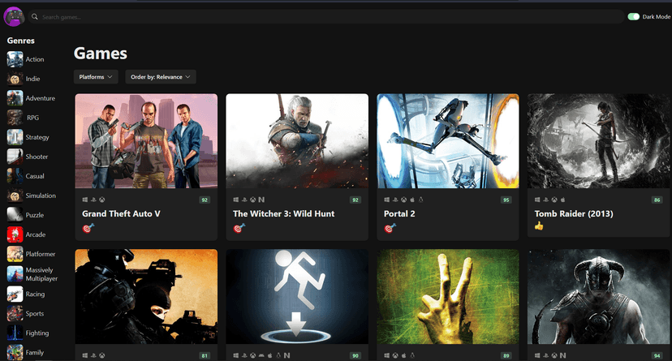Click the Tomb Raider (2013) title

[x=574, y=213]
